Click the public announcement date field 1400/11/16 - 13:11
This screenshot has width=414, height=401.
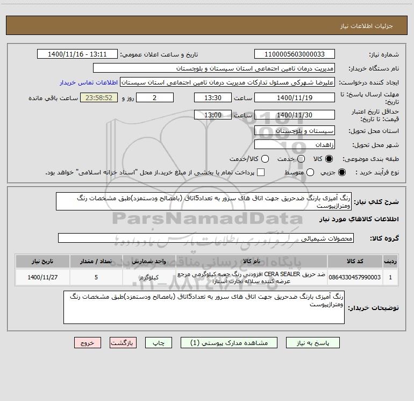(x=77, y=54)
